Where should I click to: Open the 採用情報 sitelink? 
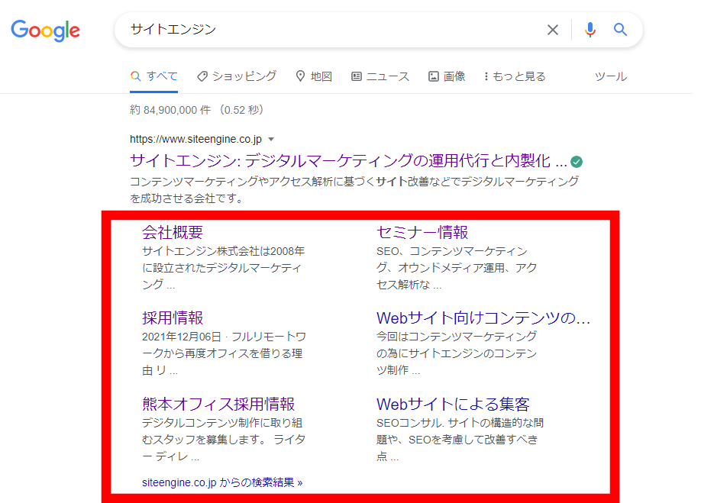point(173,318)
